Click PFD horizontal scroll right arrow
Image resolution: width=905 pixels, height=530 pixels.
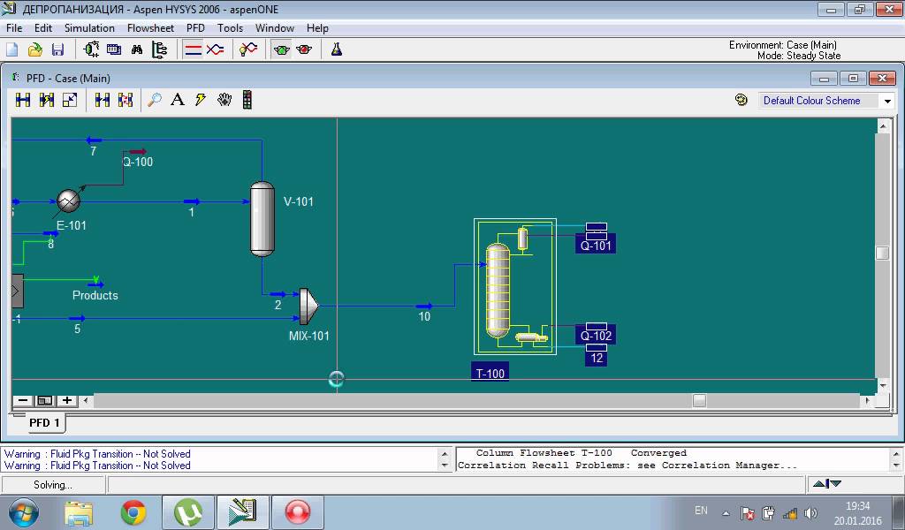(x=868, y=400)
